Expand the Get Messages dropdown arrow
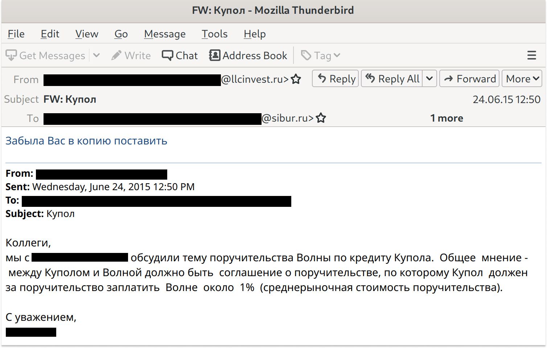The width and height of the screenshot is (547, 348). (96, 56)
